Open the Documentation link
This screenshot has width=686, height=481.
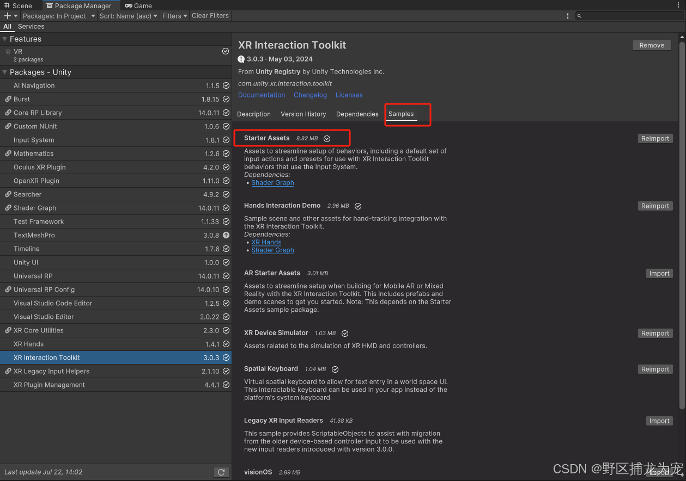262,95
